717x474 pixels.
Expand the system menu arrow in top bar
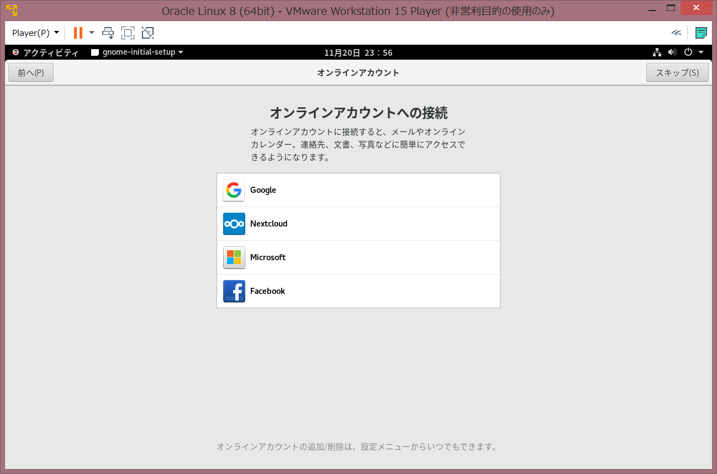click(701, 52)
